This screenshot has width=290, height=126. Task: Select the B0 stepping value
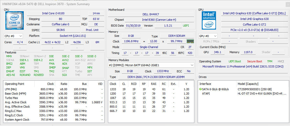pos(61,19)
